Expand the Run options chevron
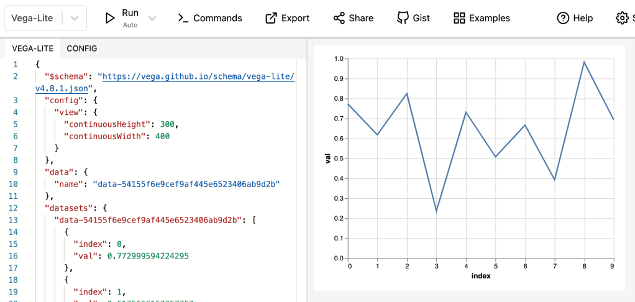 click(152, 18)
